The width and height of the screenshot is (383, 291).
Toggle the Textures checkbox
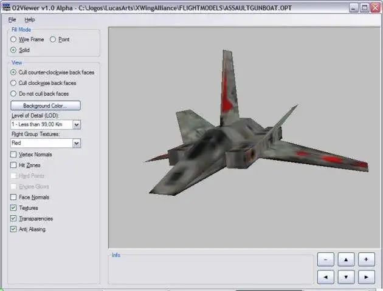13,208
